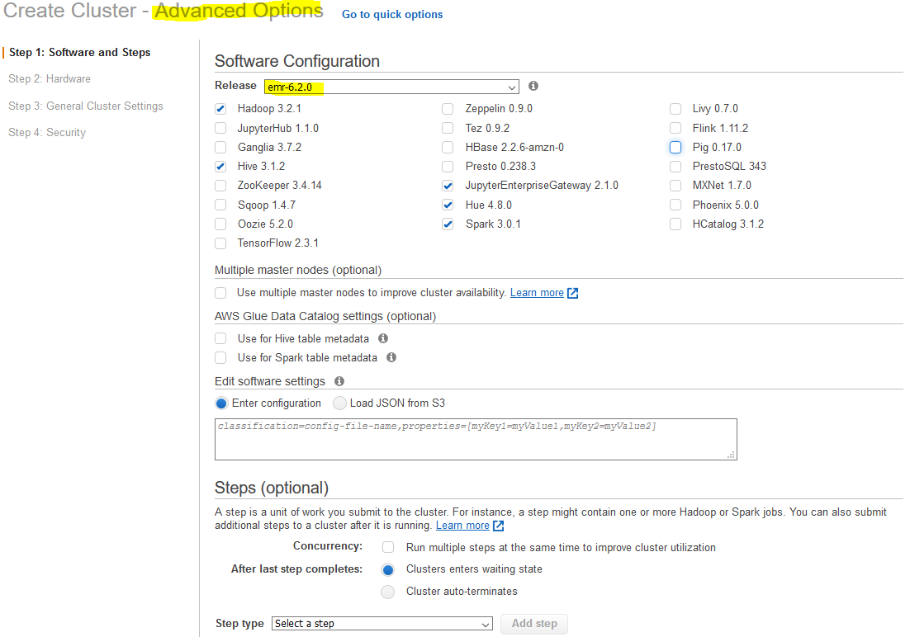This screenshot has height=637, width=910.
Task: Click external link icon in Steps section
Action: pos(499,526)
